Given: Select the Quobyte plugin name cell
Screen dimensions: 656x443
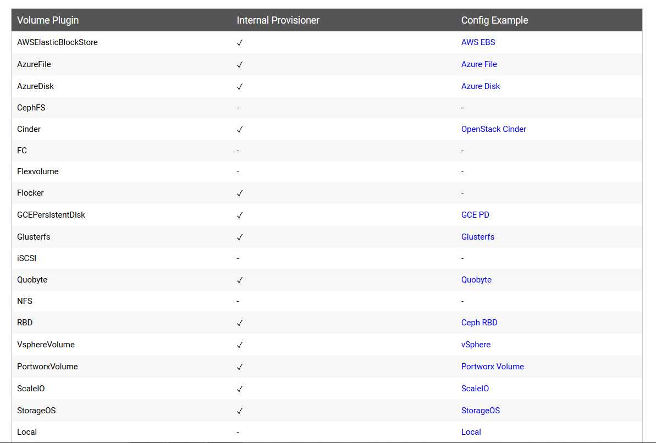Looking at the screenshot, I should 32,280.
